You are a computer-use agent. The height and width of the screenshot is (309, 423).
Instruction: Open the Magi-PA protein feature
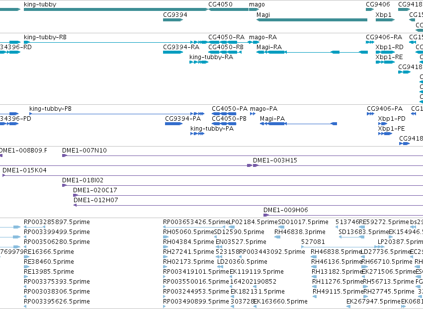(298, 124)
